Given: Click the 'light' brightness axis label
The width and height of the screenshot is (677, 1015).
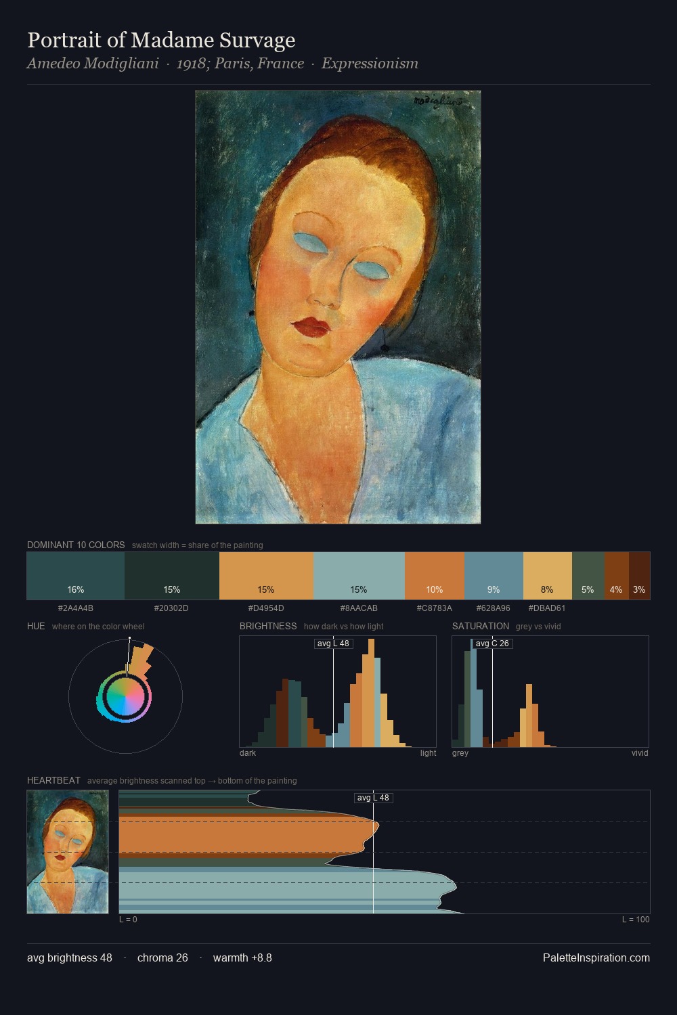Looking at the screenshot, I should (429, 753).
